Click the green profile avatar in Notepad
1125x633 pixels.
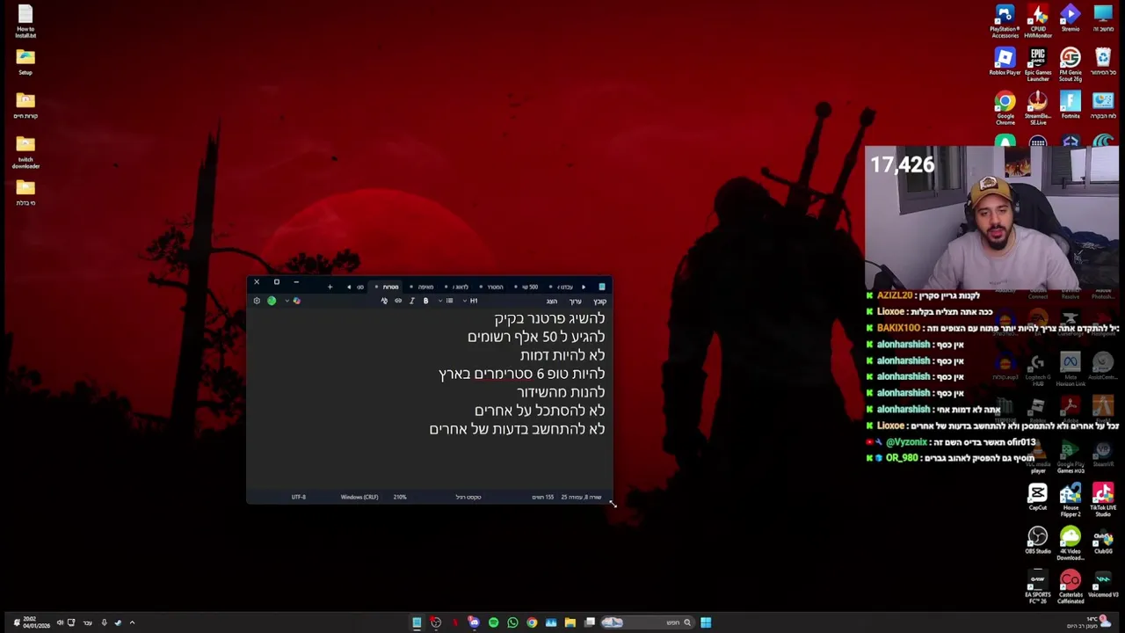[x=272, y=301]
